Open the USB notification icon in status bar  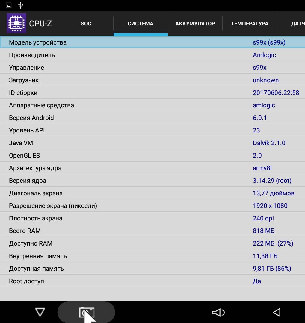(x=21, y=5)
